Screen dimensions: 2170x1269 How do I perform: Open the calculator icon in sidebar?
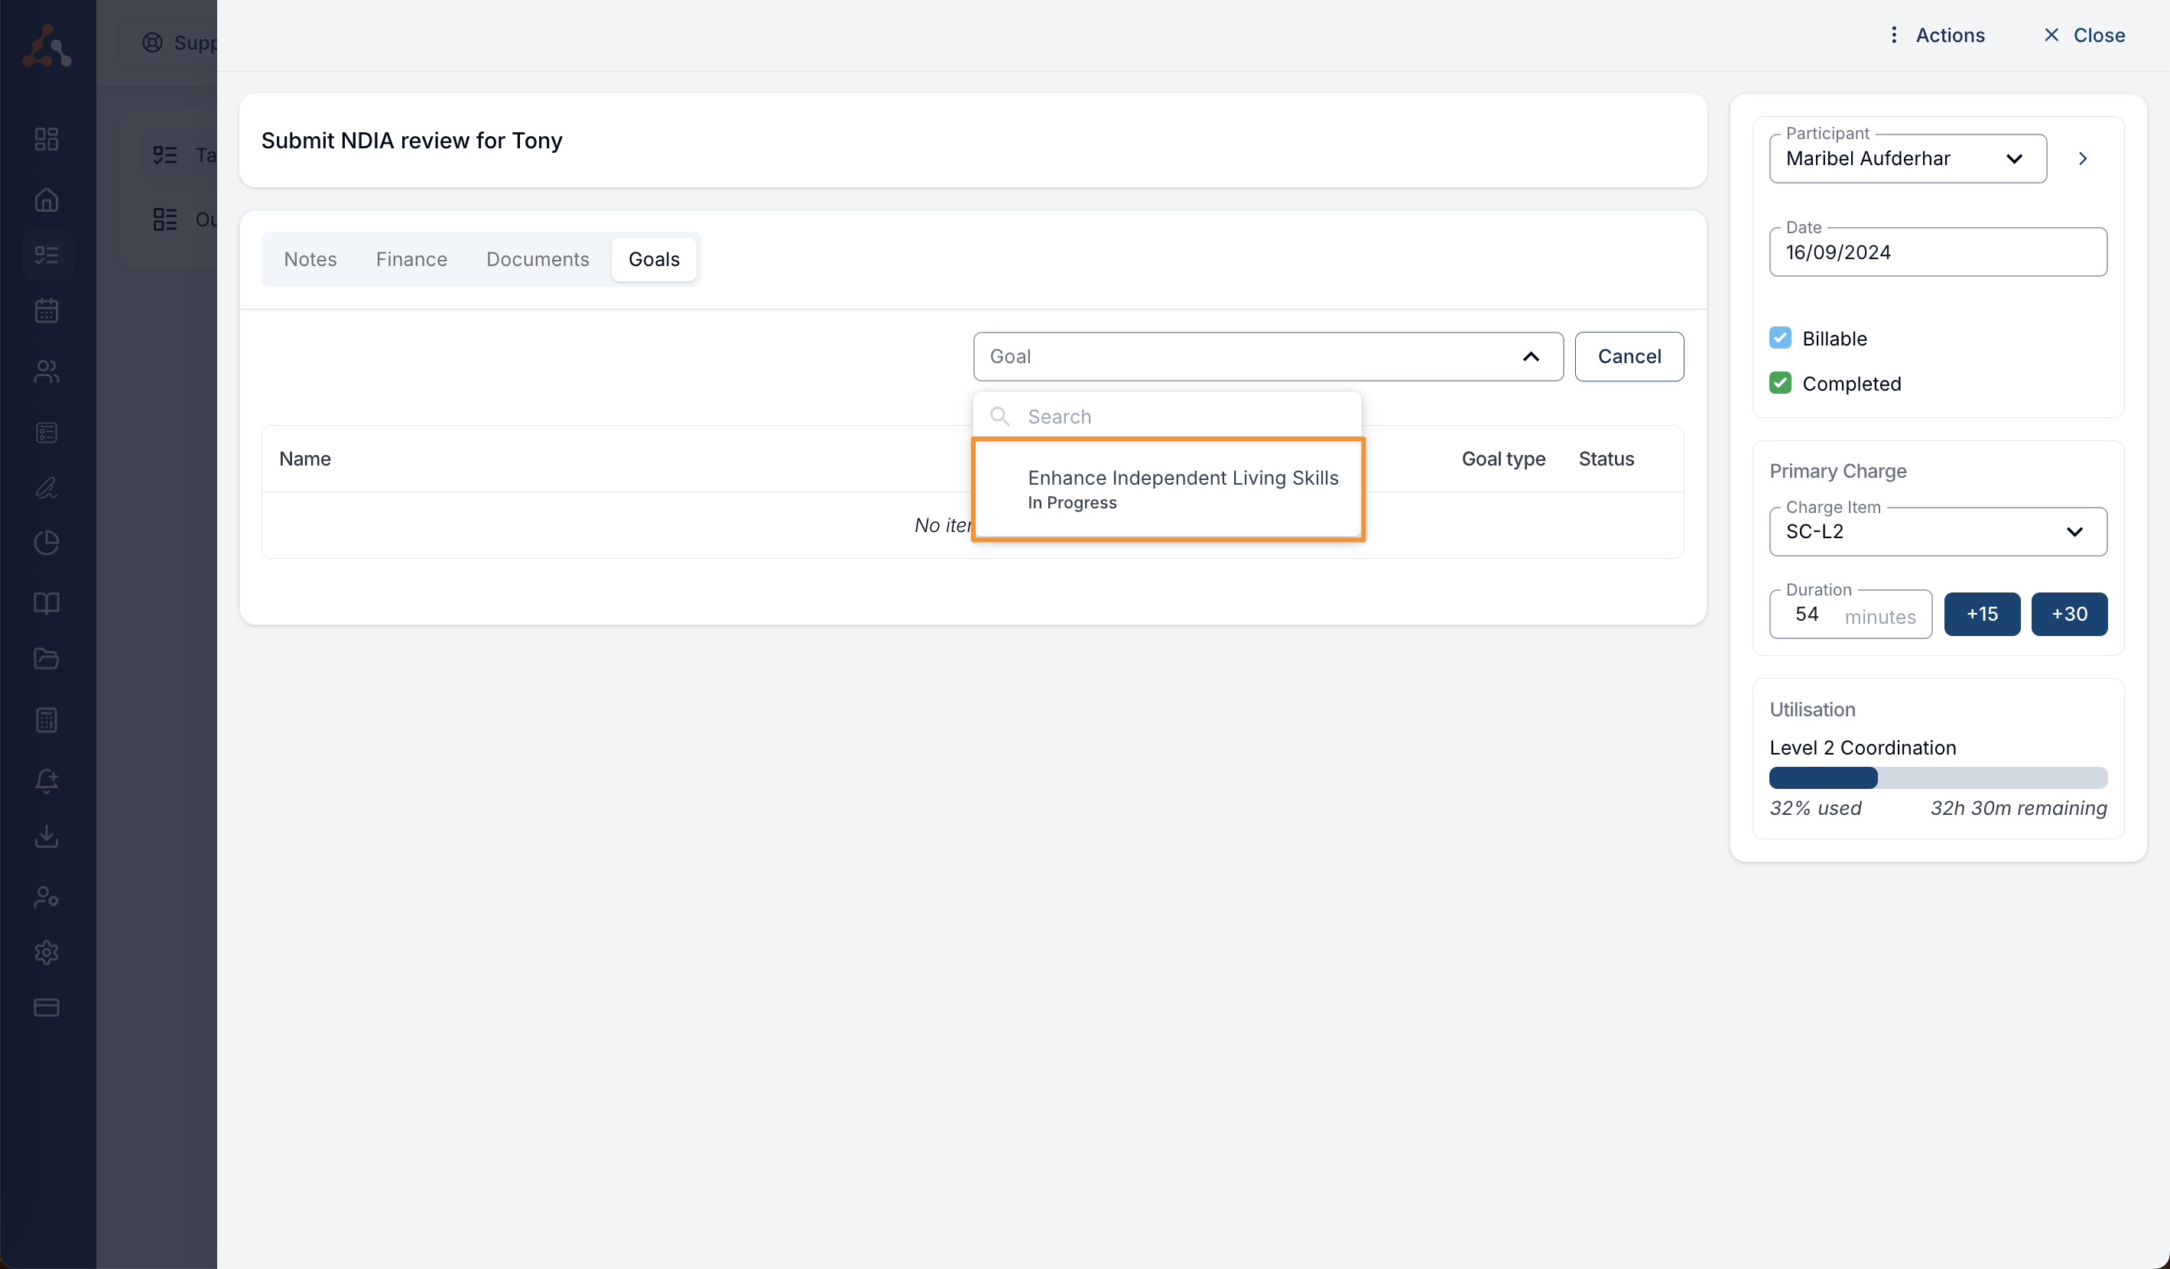(x=47, y=719)
